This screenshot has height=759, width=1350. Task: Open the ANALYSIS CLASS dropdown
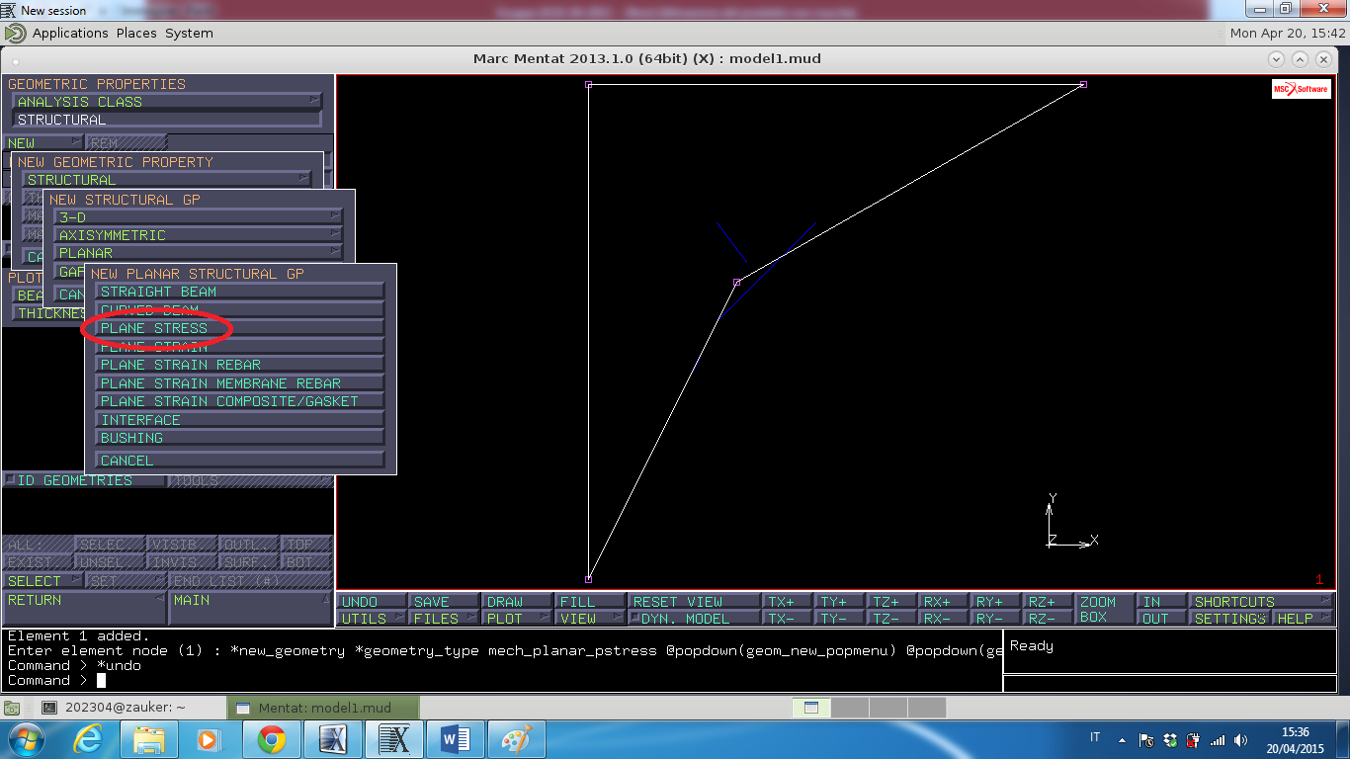click(x=167, y=102)
